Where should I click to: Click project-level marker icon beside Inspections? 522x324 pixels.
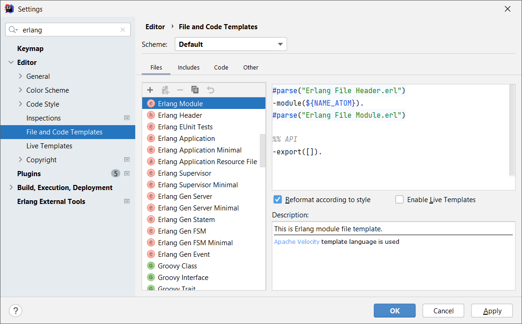click(127, 118)
